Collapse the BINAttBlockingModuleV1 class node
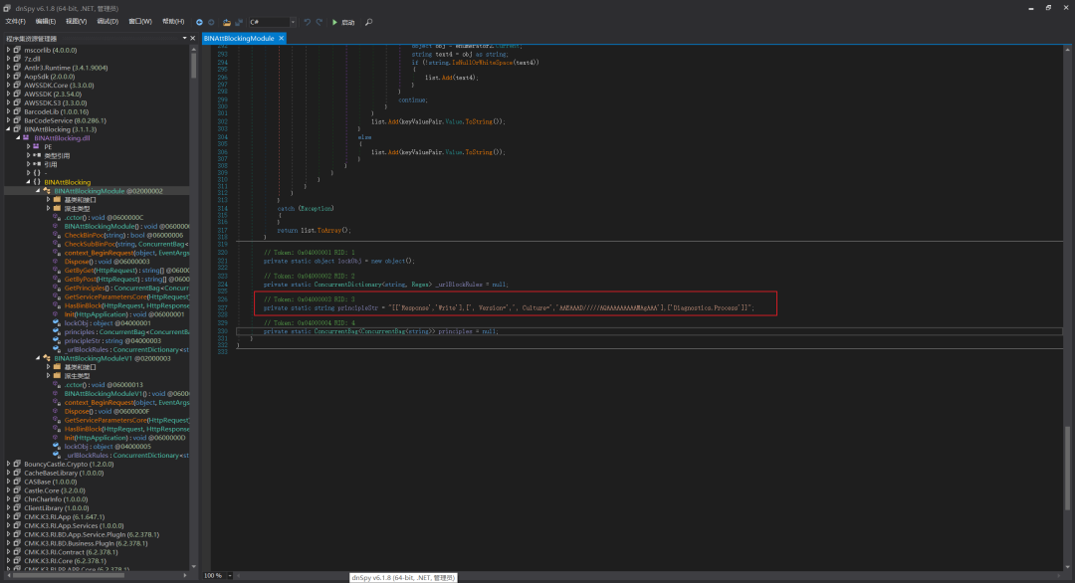 38,358
